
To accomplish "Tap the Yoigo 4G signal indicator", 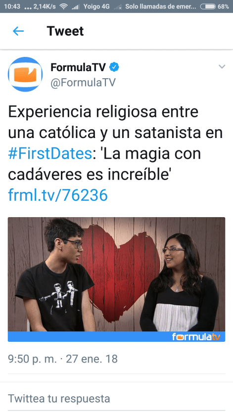I will coord(76,7).
